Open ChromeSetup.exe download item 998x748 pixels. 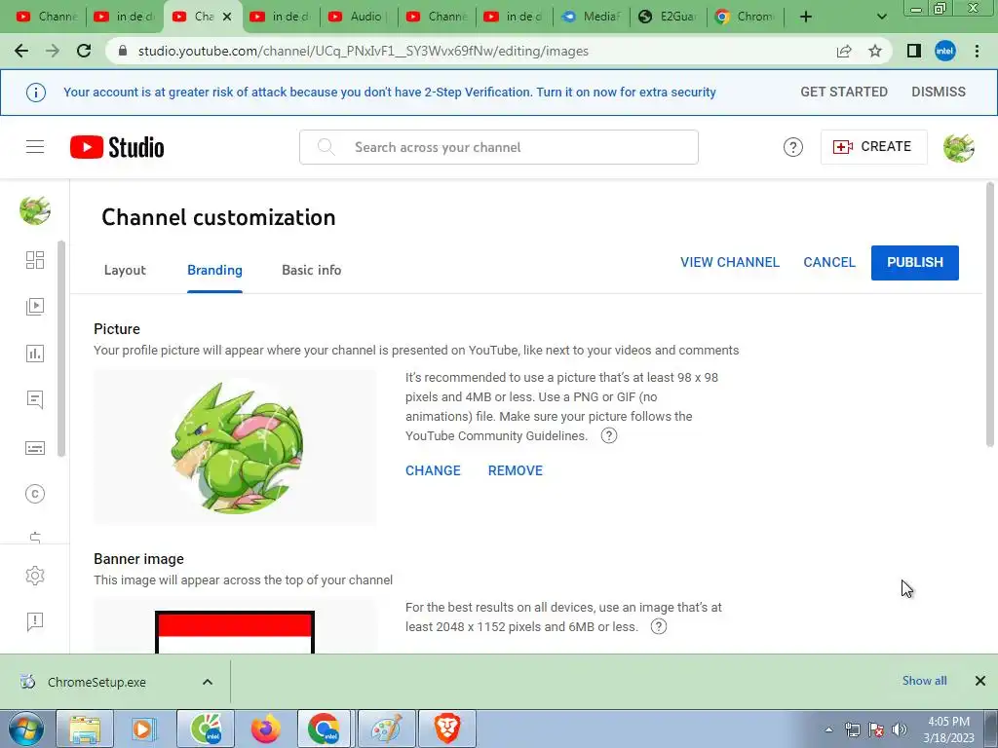(96, 682)
